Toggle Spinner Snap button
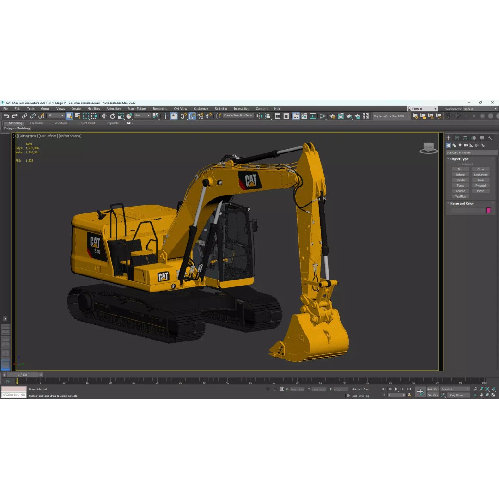The height and width of the screenshot is (499, 499). click(x=208, y=116)
